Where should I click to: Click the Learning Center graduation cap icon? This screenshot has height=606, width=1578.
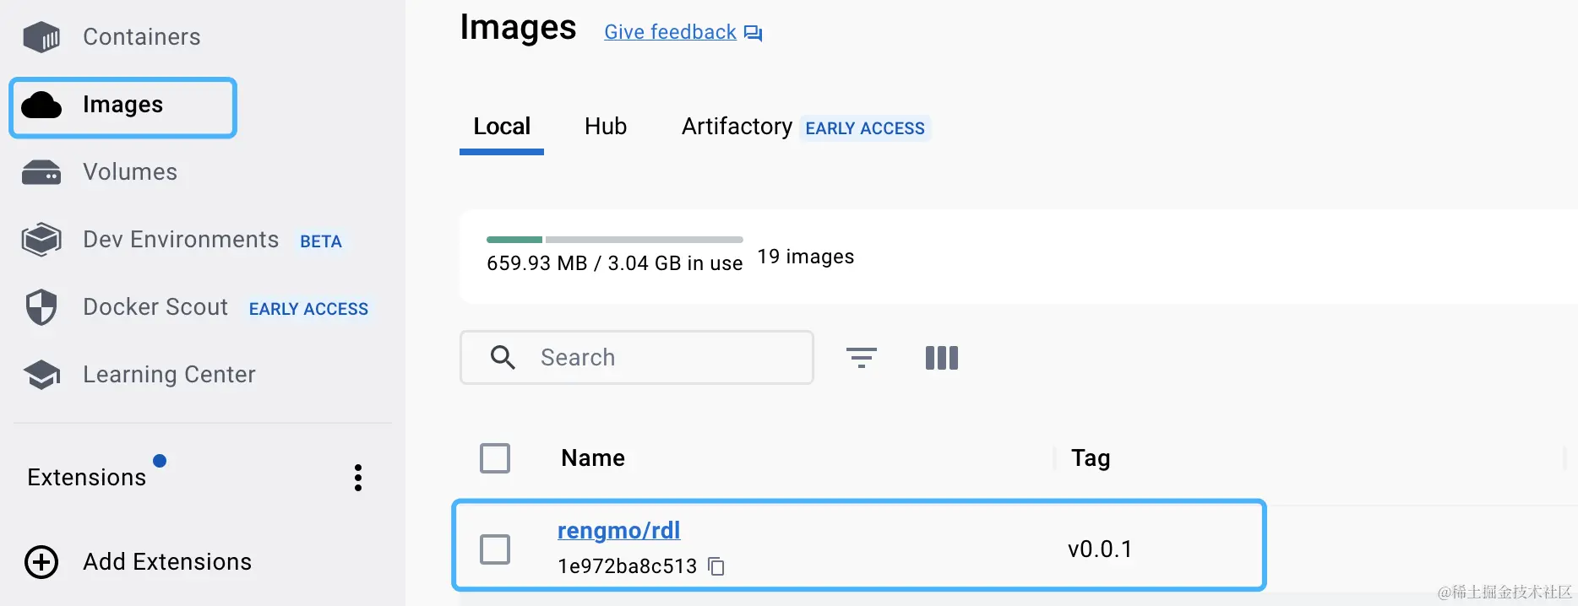[x=41, y=375]
